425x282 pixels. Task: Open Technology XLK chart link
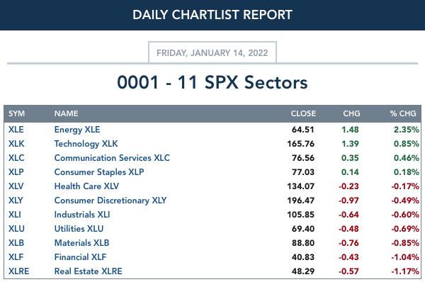(86, 144)
